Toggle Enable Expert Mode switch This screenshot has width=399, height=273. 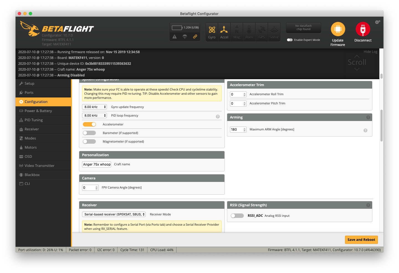[290, 40]
